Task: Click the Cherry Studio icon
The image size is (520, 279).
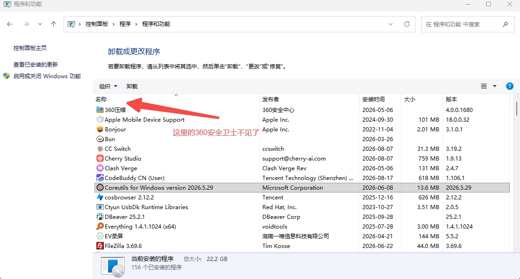Action: 100,158
